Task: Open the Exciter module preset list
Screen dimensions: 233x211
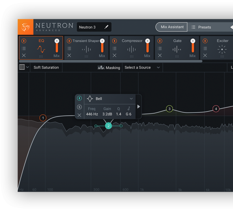Action: pyautogui.click(x=205, y=48)
